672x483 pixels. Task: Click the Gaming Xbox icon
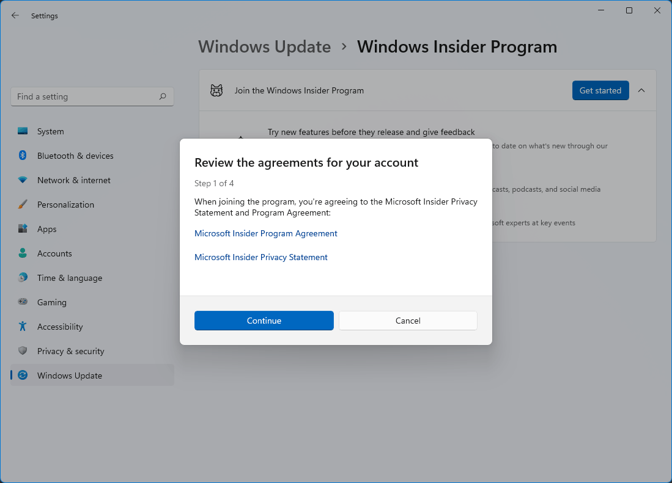click(x=23, y=302)
